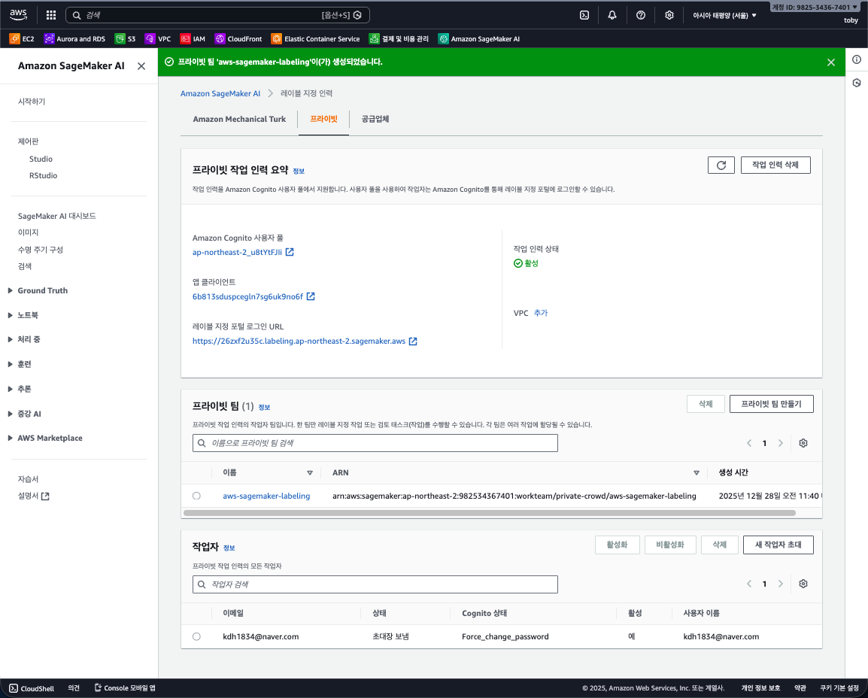Open workers table settings gear

pos(803,584)
